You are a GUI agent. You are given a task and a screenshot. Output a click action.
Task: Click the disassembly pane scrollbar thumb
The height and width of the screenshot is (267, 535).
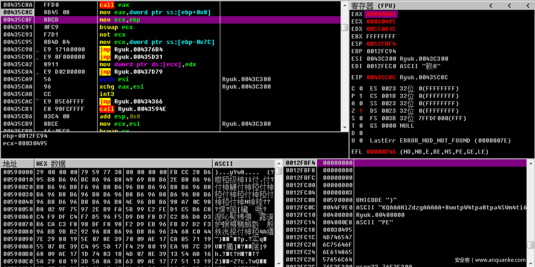coord(345,28)
